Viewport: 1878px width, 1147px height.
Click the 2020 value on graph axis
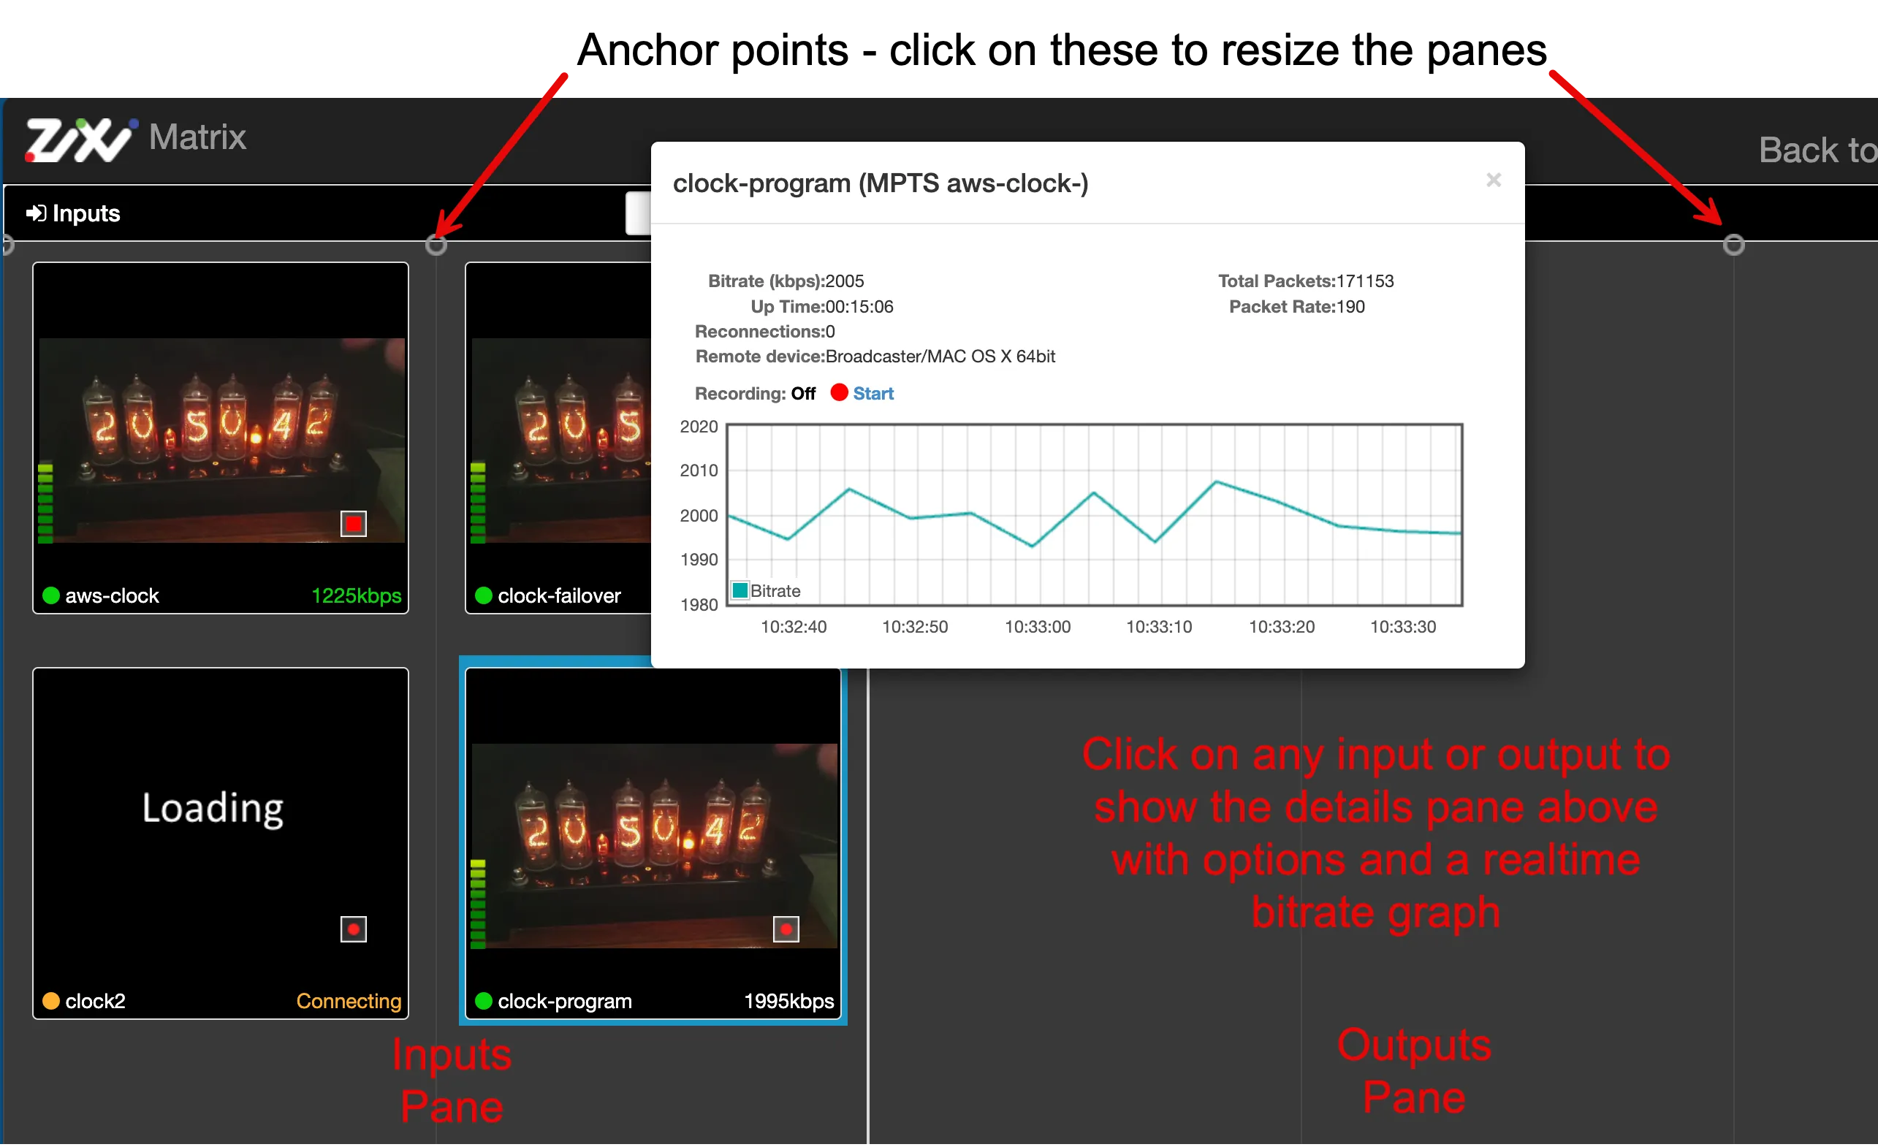pos(698,427)
